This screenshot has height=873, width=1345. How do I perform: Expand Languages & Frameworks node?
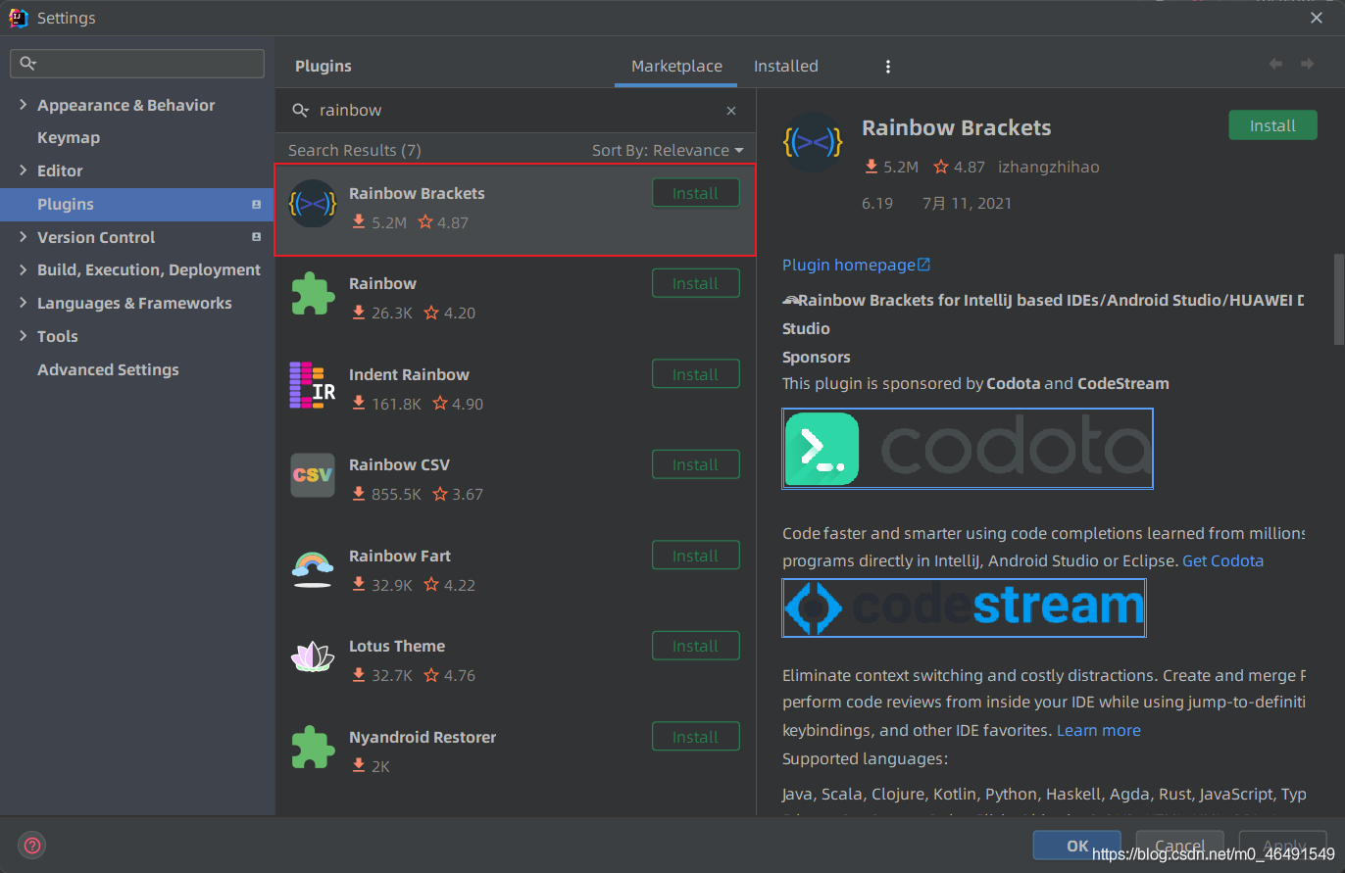point(23,303)
